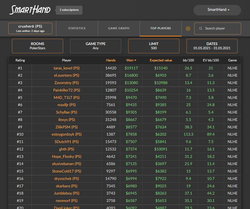Screen dimensions: 250x209
Task: Switch to the Statistics tab
Action: (x=77, y=29)
